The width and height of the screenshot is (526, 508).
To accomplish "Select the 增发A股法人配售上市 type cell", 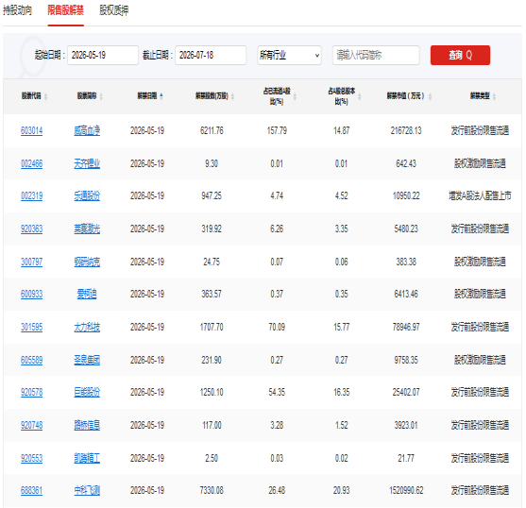I will pyautogui.click(x=480, y=195).
